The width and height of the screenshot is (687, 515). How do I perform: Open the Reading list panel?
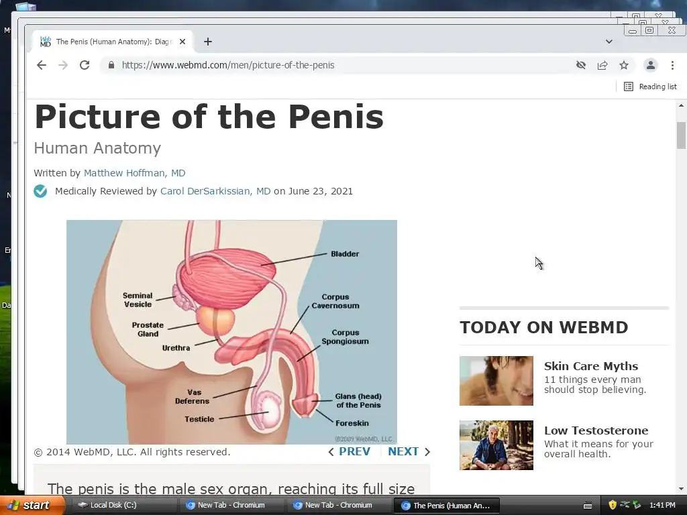(650, 87)
